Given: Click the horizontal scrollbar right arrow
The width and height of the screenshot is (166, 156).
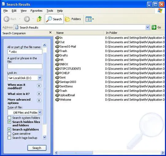Looking at the screenshot, I should [x=163, y=153].
